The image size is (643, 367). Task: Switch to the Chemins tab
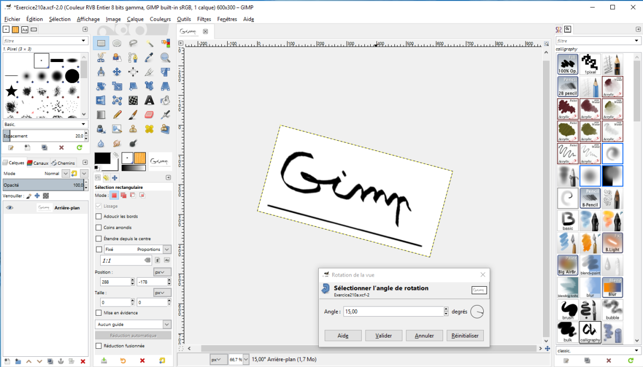click(x=63, y=163)
